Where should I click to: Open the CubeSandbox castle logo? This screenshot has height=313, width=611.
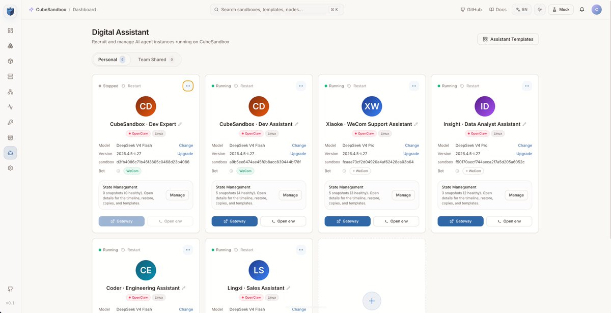click(x=10, y=11)
